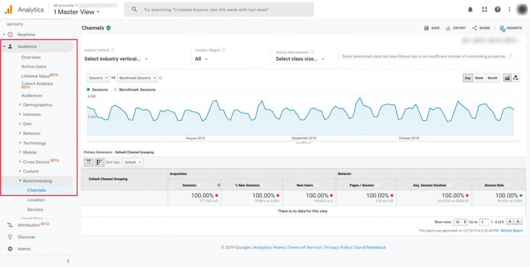This screenshot has width=530, height=267.
Task: Open the Master View account selector
Action: tap(76, 12)
